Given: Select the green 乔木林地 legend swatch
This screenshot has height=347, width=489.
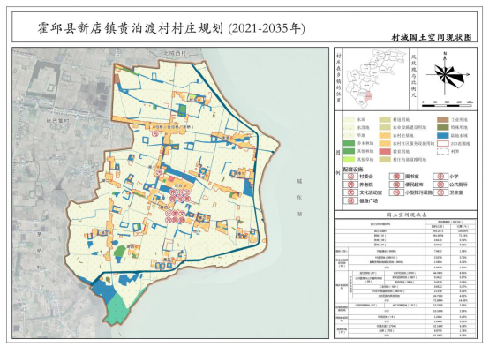Looking at the screenshot, I should click(350, 144).
